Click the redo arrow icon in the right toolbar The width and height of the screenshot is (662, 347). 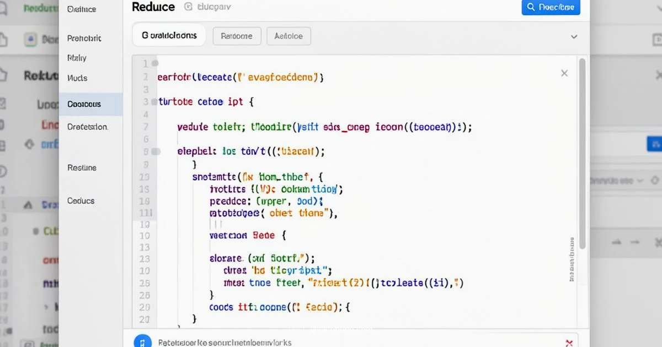pos(634,241)
